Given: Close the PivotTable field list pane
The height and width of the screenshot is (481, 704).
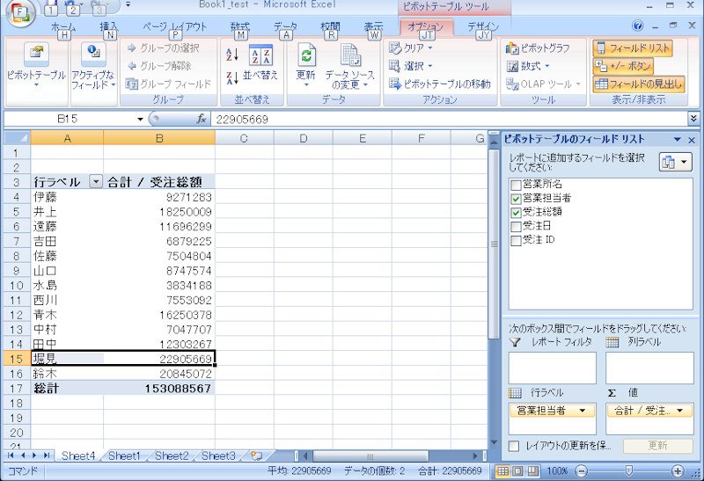Looking at the screenshot, I should (692, 140).
